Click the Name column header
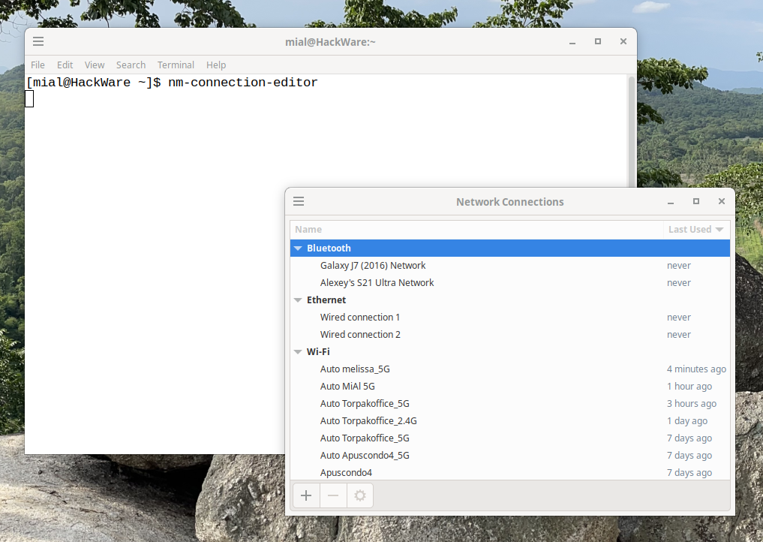The image size is (763, 542). coord(476,230)
